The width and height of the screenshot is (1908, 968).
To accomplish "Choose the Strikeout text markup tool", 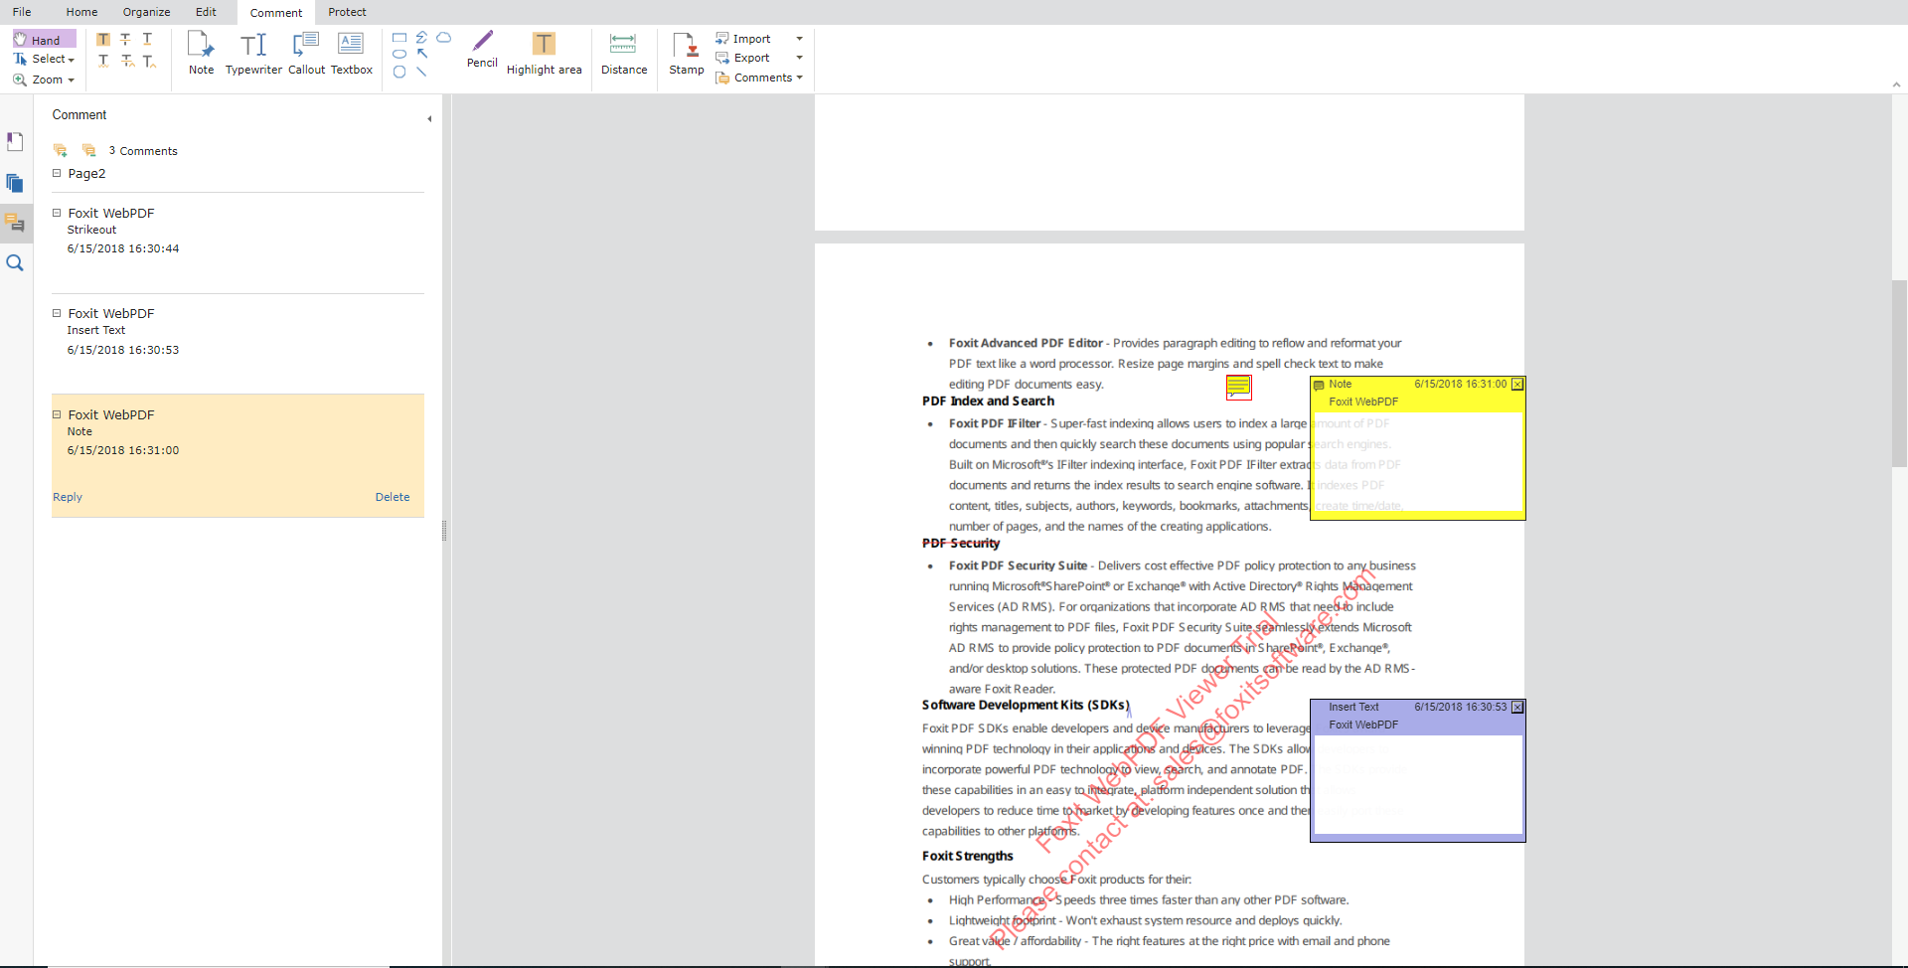I will coord(125,40).
